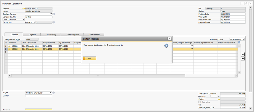Open the Contact Person dropdown
Image resolution: width=254 pixels, height=112 pixels.
[51, 14]
